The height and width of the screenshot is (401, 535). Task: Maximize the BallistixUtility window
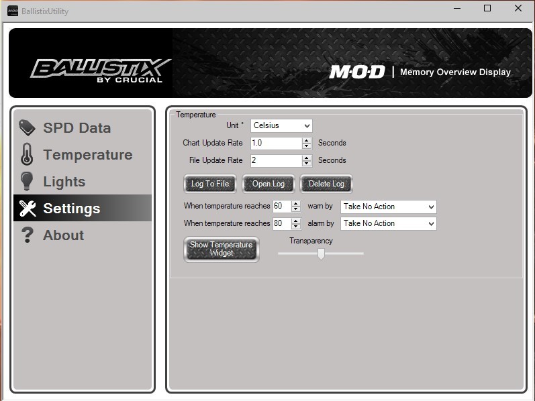click(x=487, y=9)
